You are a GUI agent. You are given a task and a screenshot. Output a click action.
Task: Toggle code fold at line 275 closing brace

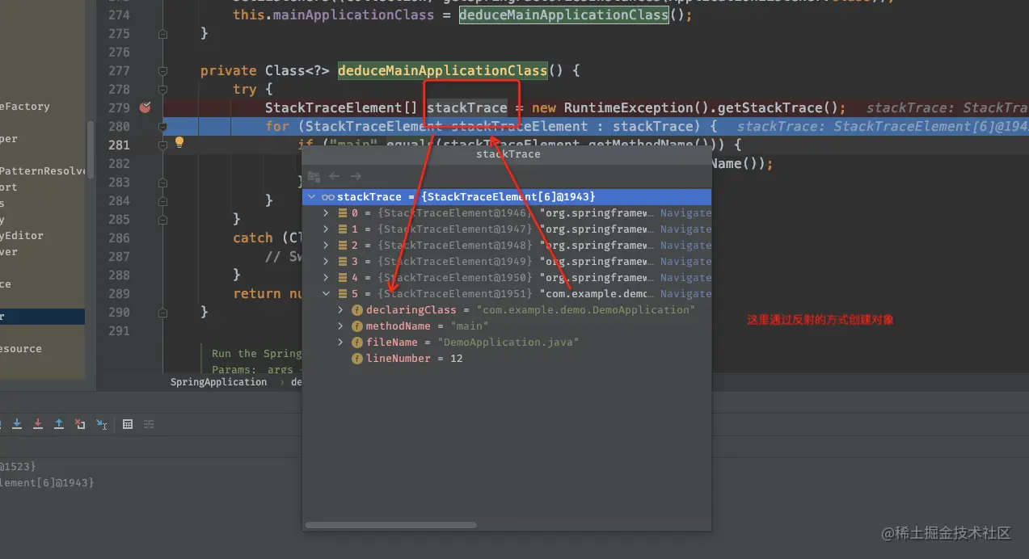(162, 34)
